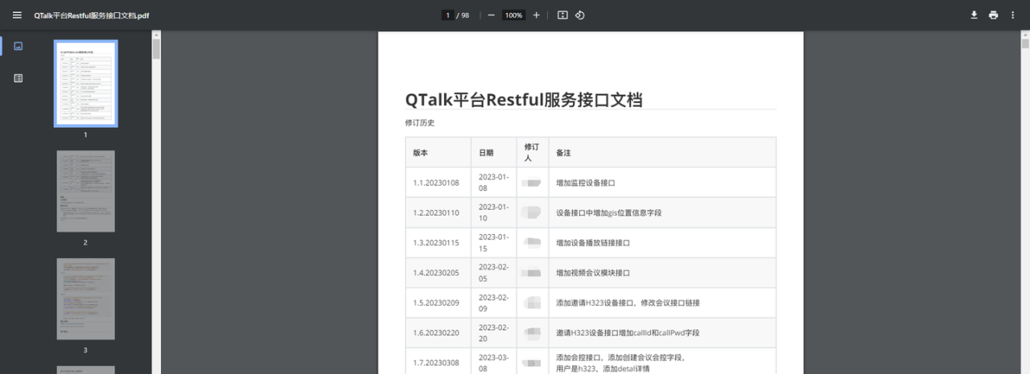Click the thumbnail panel scrollbar
1030x374 pixels.
(156, 48)
